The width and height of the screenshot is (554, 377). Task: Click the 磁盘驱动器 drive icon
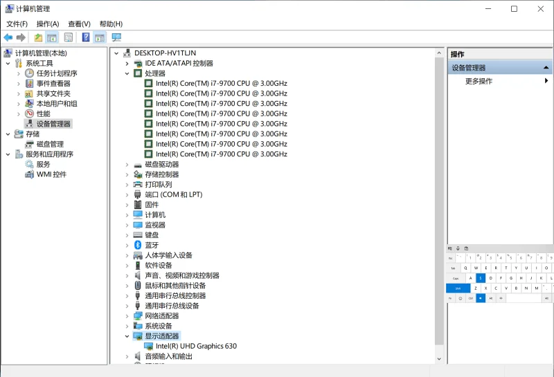click(138, 165)
